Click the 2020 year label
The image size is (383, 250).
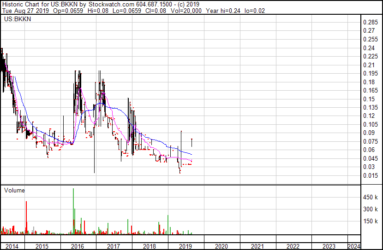coord(221,246)
